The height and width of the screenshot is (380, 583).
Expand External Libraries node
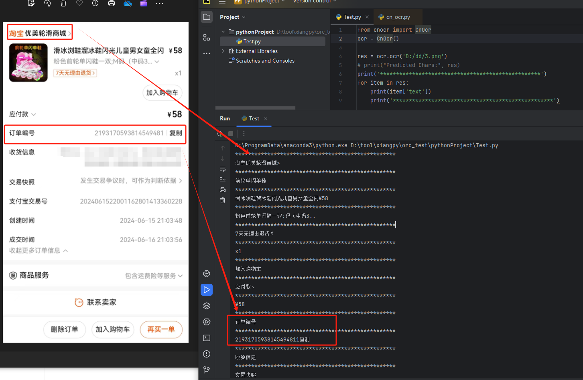(x=223, y=51)
